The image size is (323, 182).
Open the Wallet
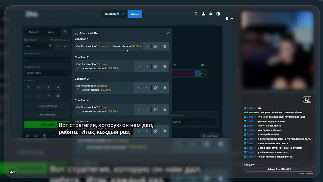[x=135, y=14]
